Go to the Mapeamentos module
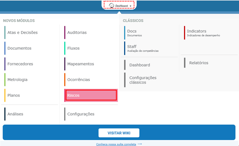Image resolution: width=239 pixels, height=146 pixels. (81, 64)
